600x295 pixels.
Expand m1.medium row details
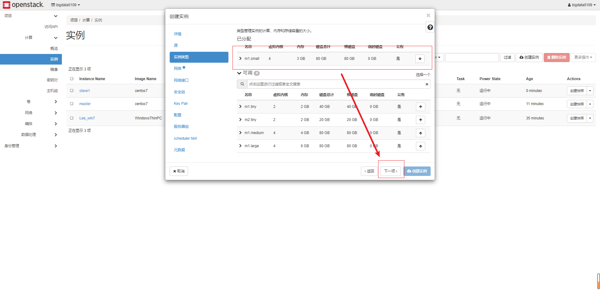coord(240,133)
